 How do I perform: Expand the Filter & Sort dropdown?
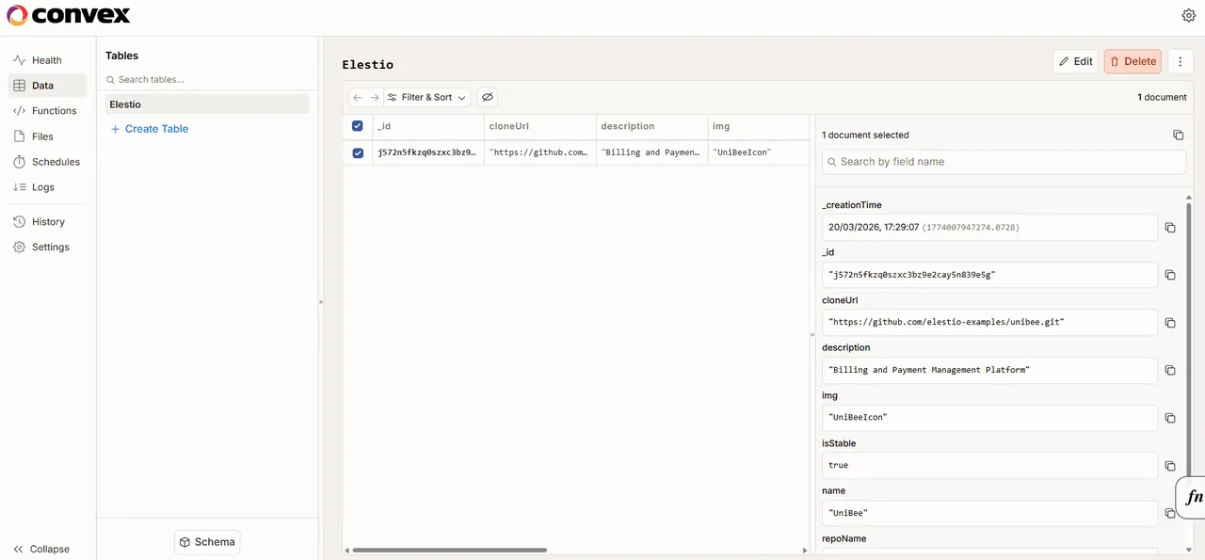coord(426,97)
